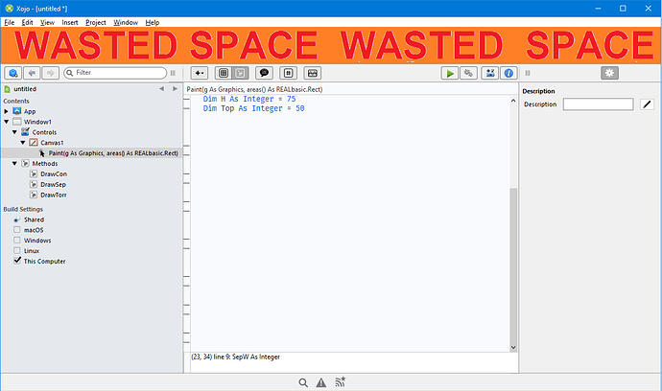
Task: Click the Filter search field
Action: pyautogui.click(x=115, y=73)
